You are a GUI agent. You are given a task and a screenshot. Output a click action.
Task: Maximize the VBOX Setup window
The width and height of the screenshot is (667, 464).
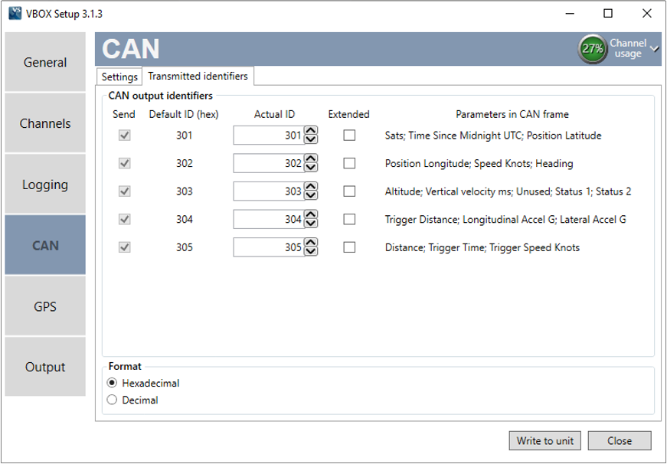(x=608, y=14)
